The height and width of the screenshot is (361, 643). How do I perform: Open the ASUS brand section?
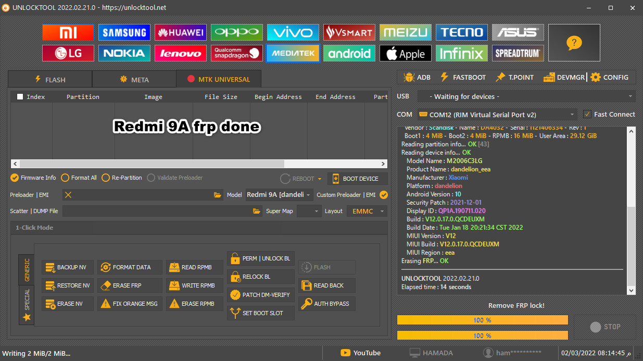coord(518,32)
